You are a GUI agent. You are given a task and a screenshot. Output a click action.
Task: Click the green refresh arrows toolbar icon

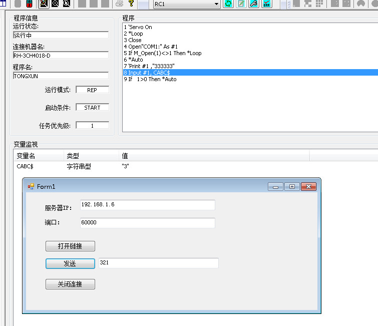(228, 4)
